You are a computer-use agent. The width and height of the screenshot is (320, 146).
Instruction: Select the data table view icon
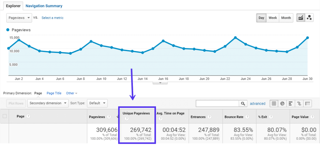pos(274,103)
